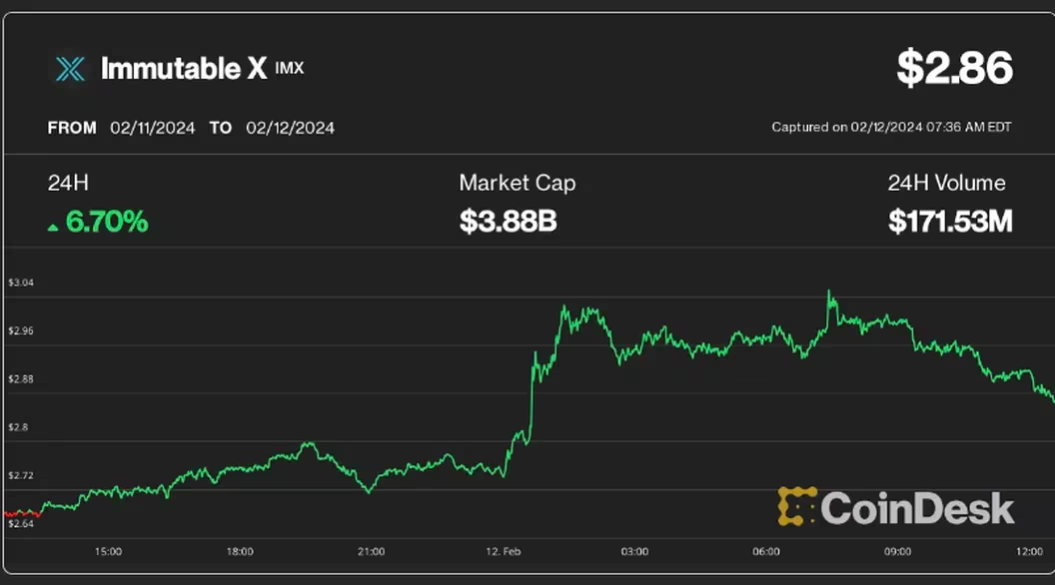The height and width of the screenshot is (585, 1055).
Task: Select the IMX ticker symbol
Action: pyautogui.click(x=289, y=68)
